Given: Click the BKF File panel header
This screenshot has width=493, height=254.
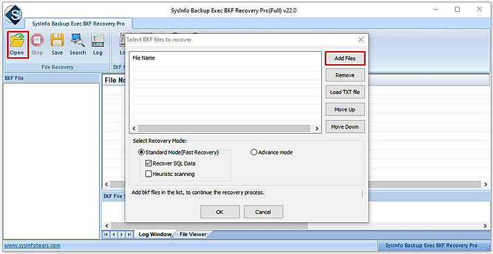Looking at the screenshot, I should coord(51,78).
